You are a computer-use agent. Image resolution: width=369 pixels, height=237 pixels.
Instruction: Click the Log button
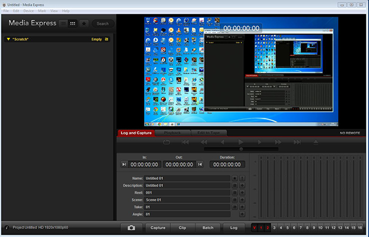pyautogui.click(x=233, y=228)
